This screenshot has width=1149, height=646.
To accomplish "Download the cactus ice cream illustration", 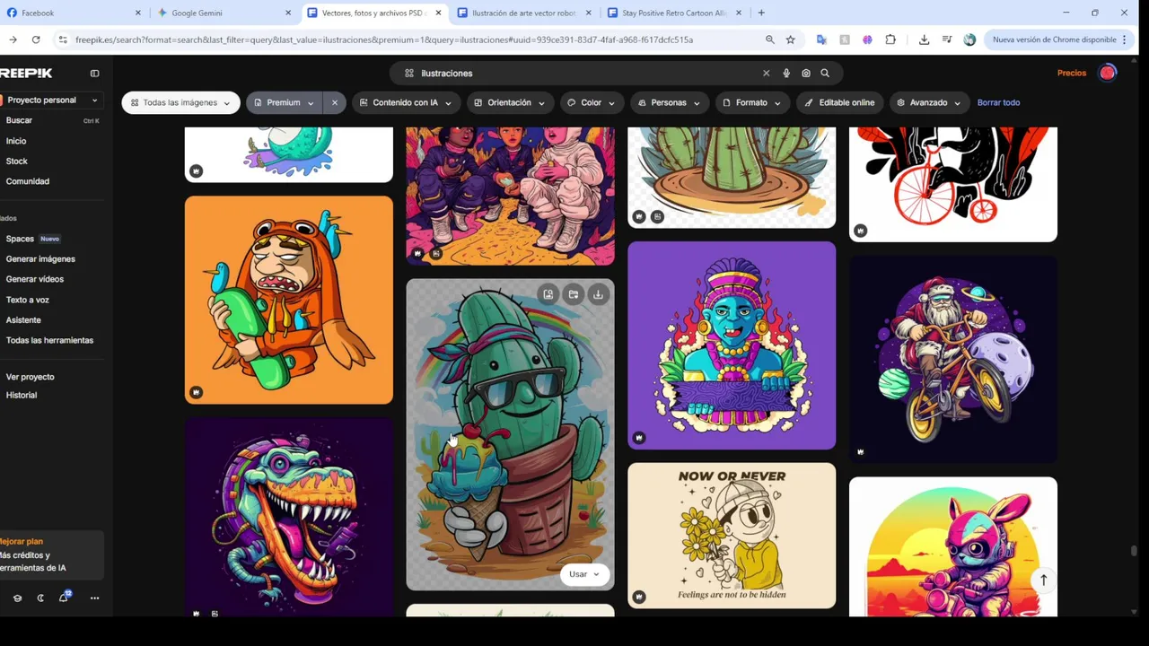I will (x=598, y=294).
